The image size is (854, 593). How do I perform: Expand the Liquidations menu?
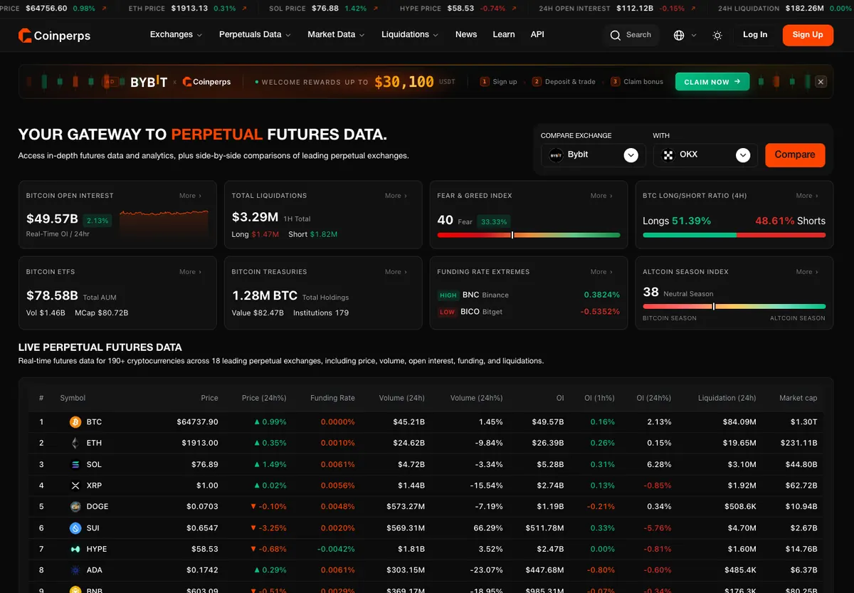click(410, 34)
